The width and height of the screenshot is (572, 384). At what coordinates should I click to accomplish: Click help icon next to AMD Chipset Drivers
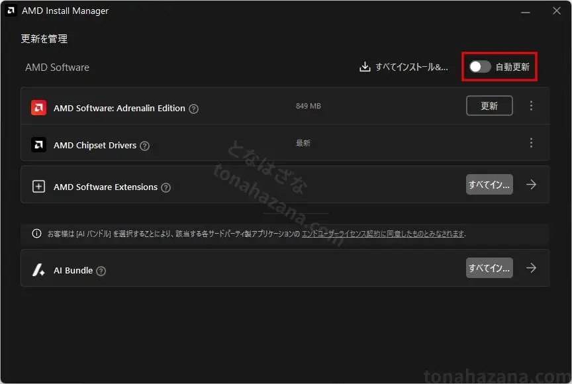(145, 146)
